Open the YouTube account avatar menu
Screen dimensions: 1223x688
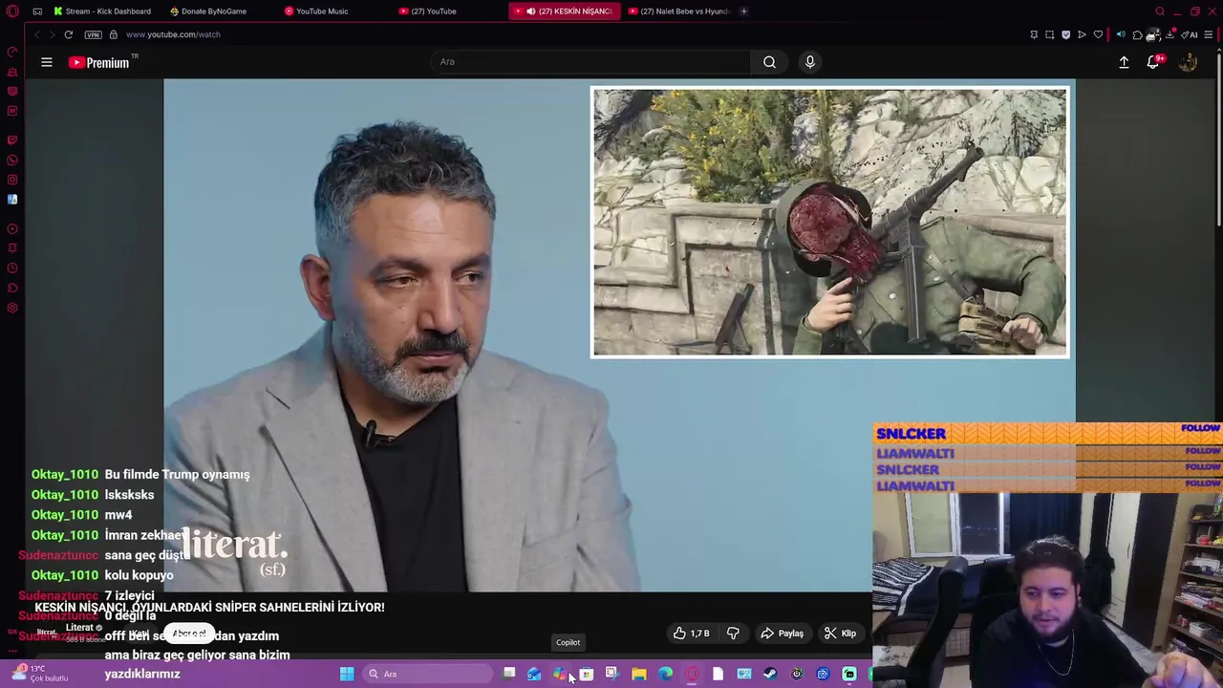pyautogui.click(x=1188, y=62)
